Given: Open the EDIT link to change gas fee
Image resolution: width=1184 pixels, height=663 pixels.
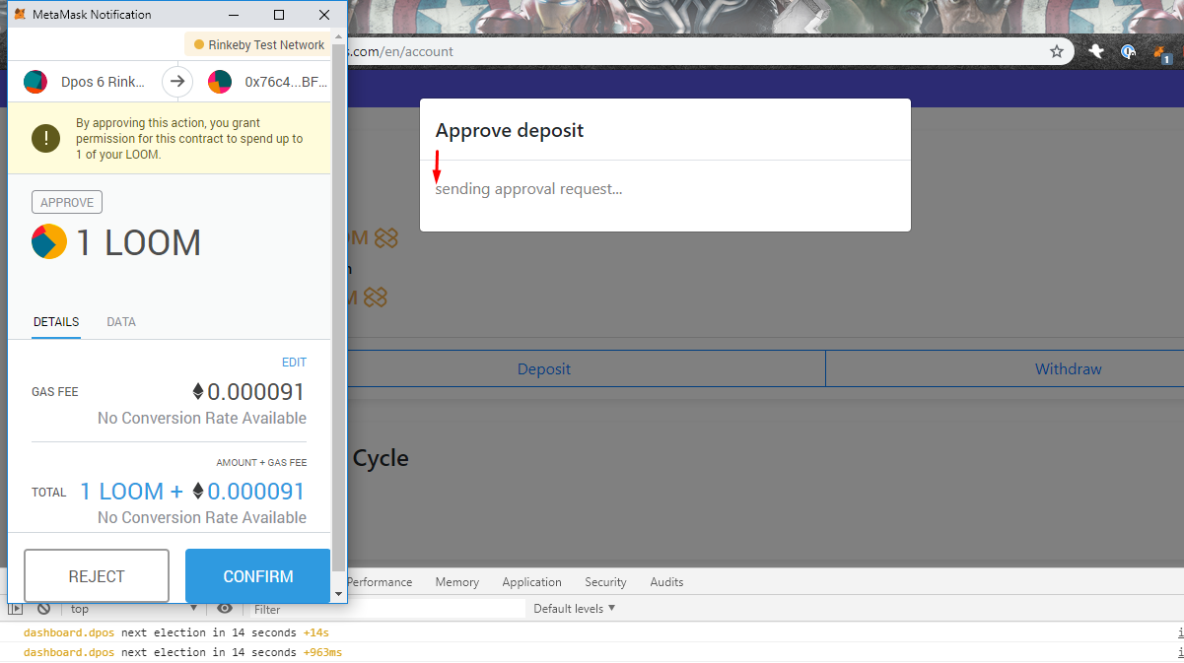Looking at the screenshot, I should pyautogui.click(x=294, y=362).
